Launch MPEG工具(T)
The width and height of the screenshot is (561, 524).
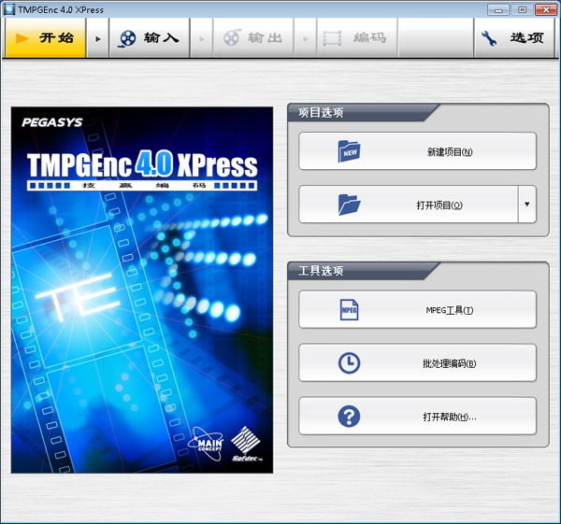point(418,309)
